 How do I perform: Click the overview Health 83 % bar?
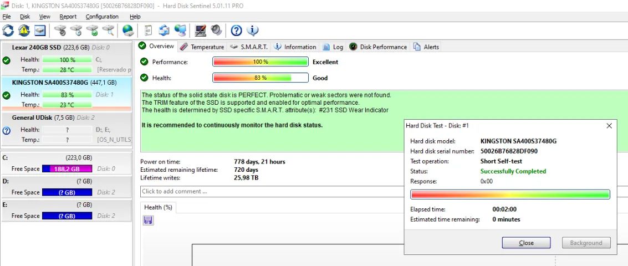(261, 78)
